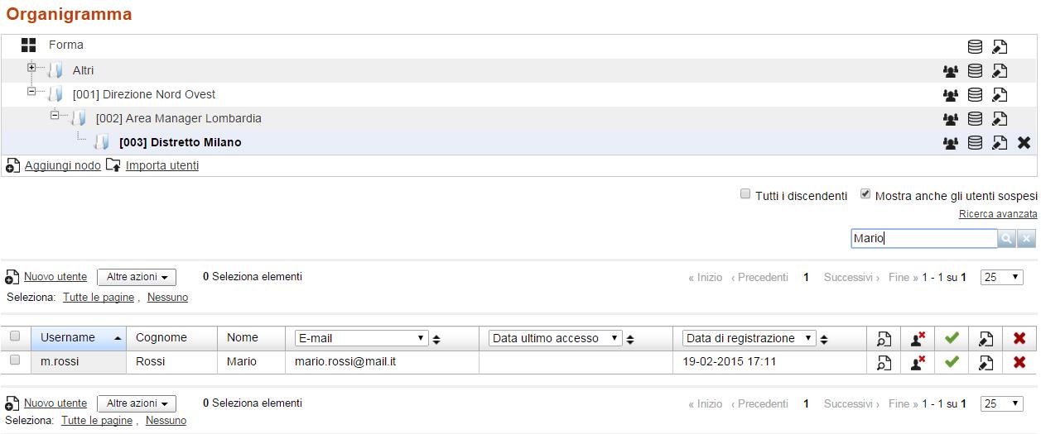Expand the Altri tree node

click(x=31, y=67)
